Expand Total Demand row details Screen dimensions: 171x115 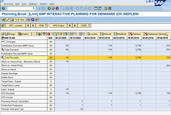point(3,50)
